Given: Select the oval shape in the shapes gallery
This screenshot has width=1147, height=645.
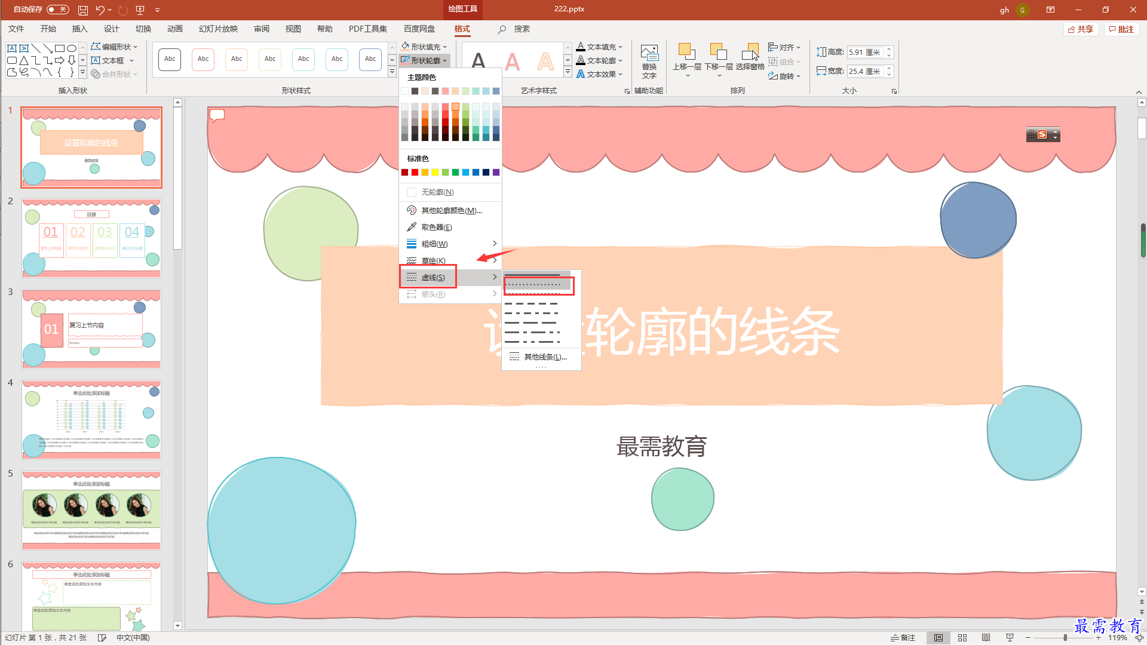Looking at the screenshot, I should click(x=72, y=48).
